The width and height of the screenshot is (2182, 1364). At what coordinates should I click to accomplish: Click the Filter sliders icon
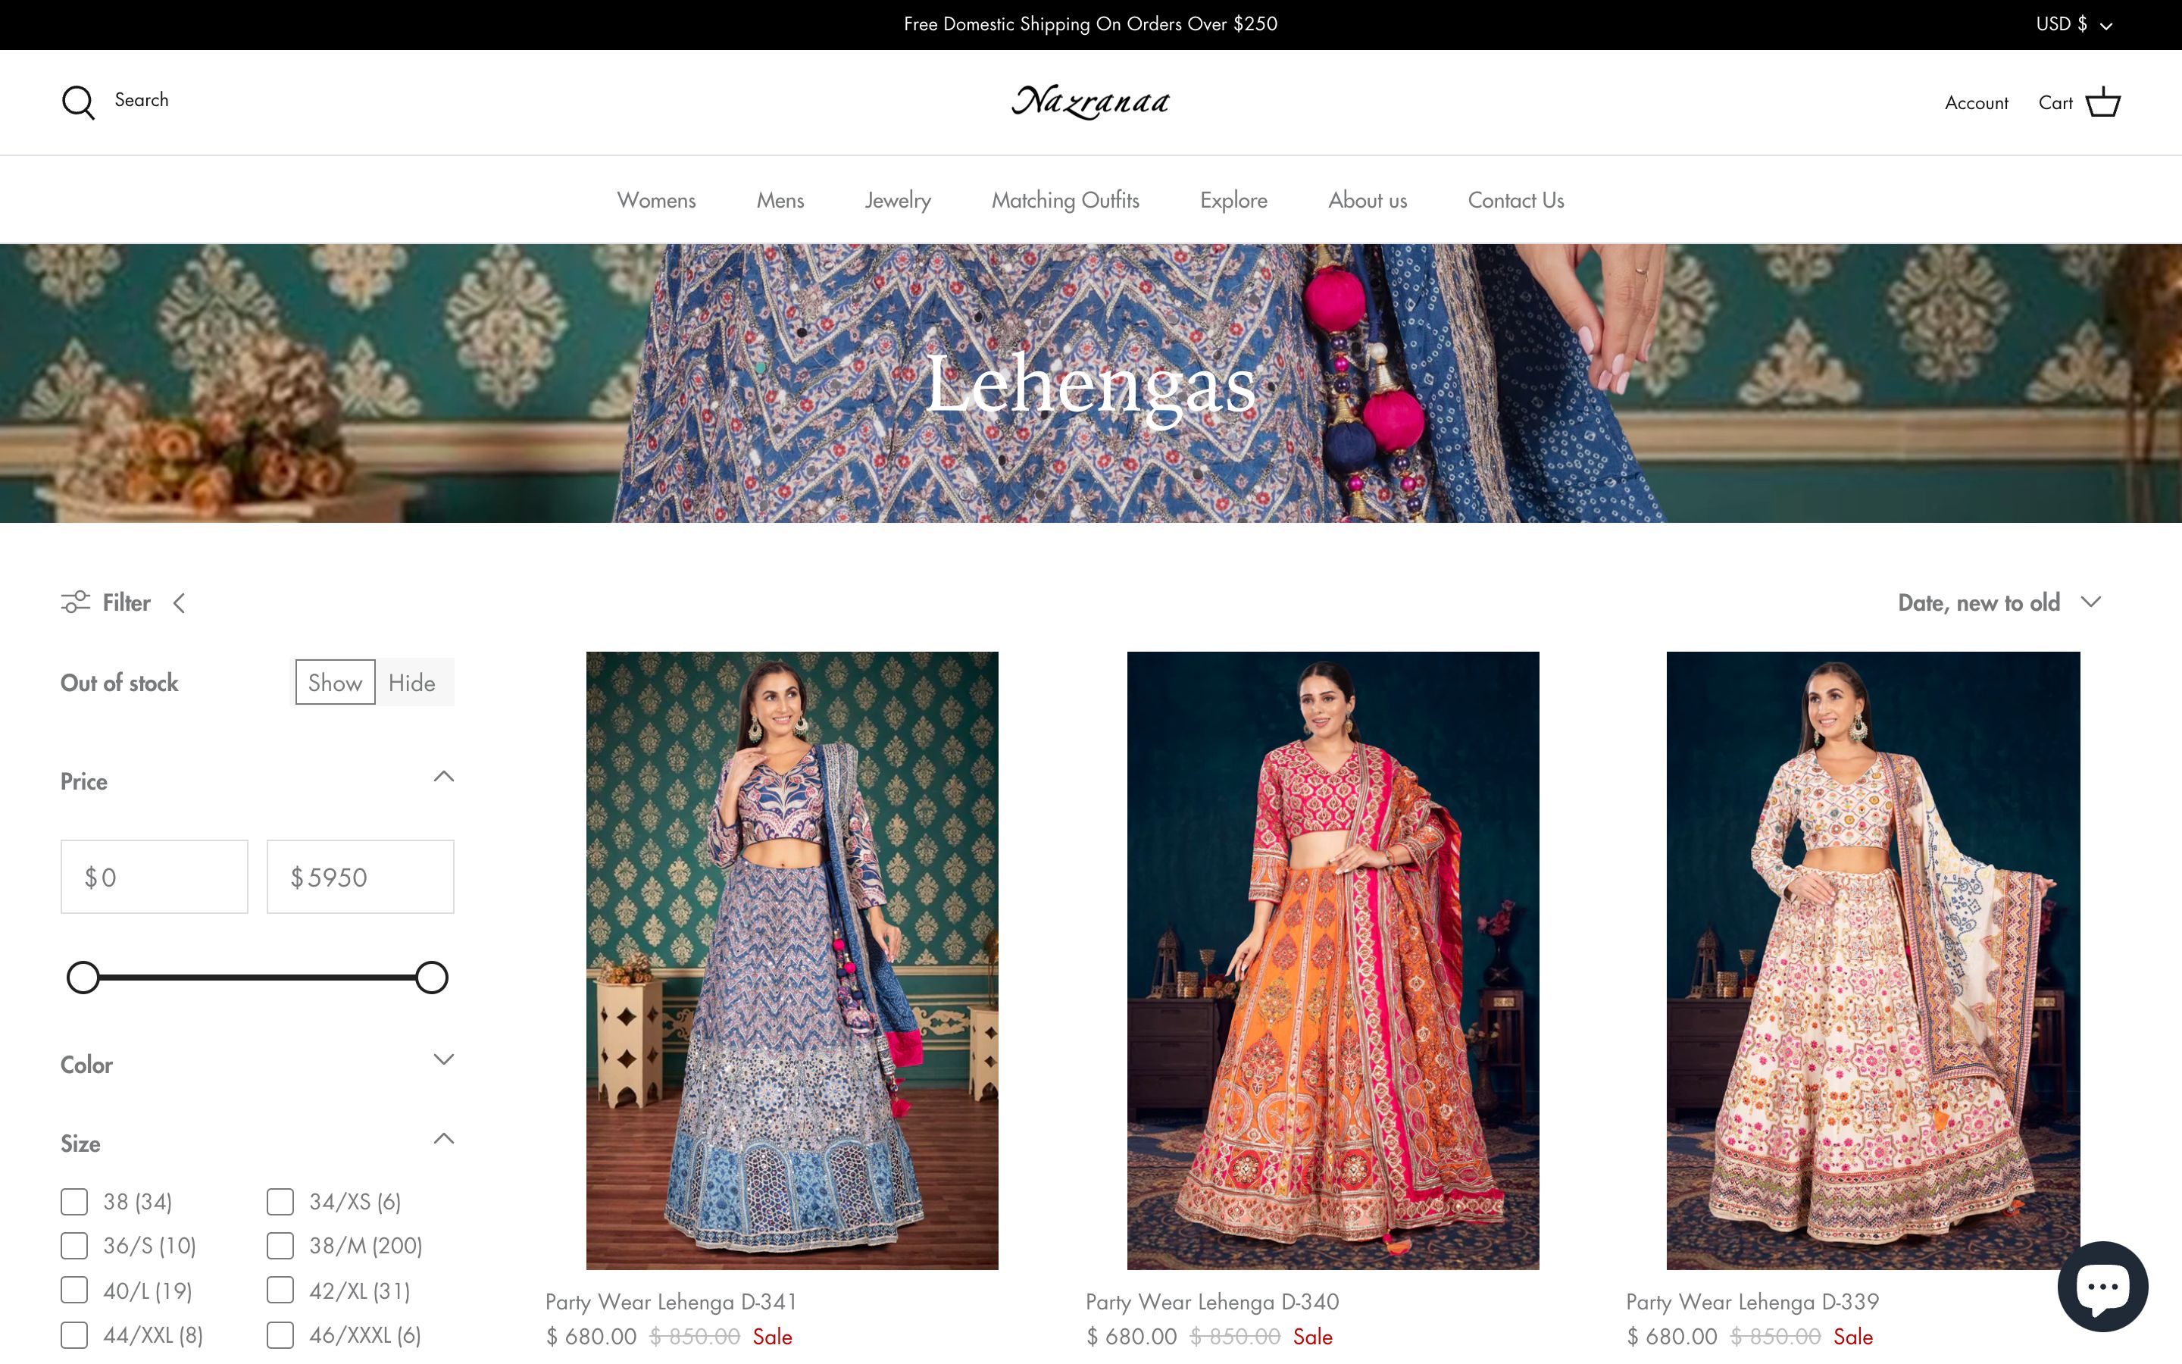[77, 602]
